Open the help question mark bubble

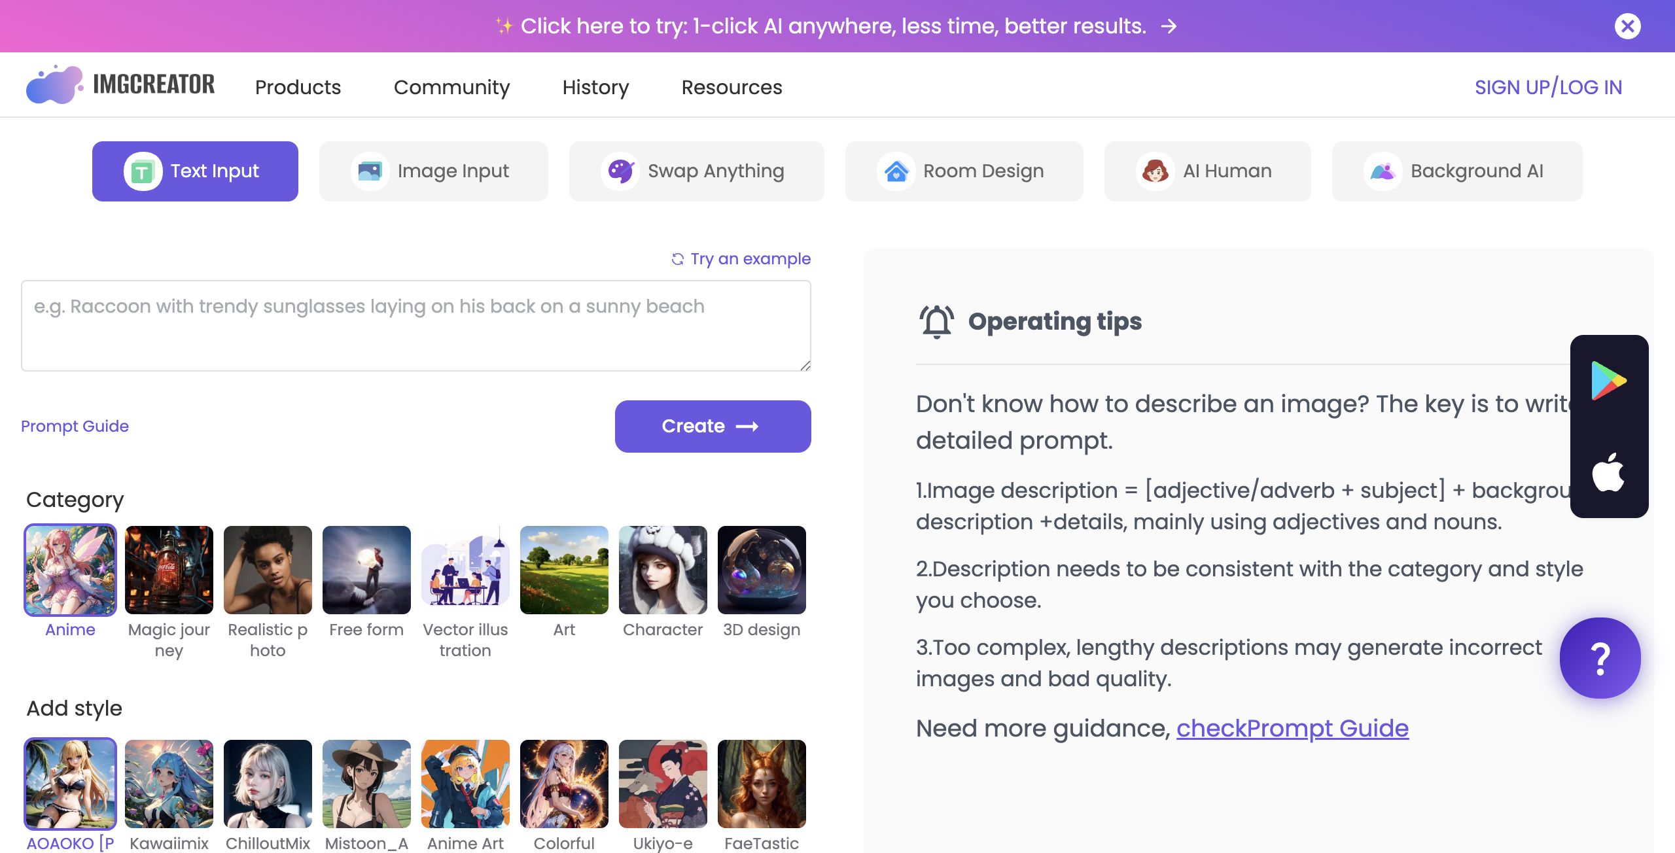pos(1600,658)
